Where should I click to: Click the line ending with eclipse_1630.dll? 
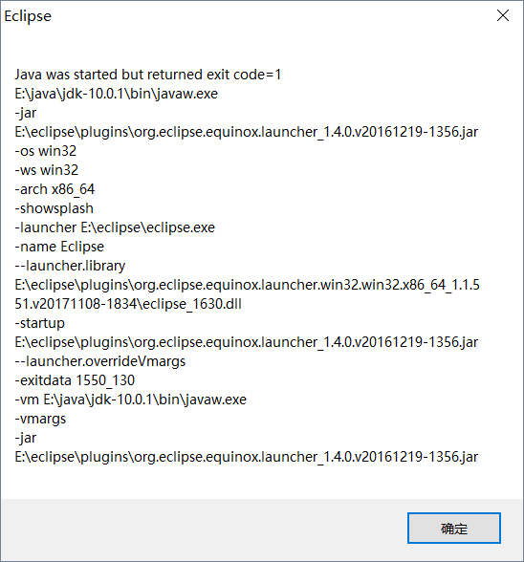(x=128, y=304)
